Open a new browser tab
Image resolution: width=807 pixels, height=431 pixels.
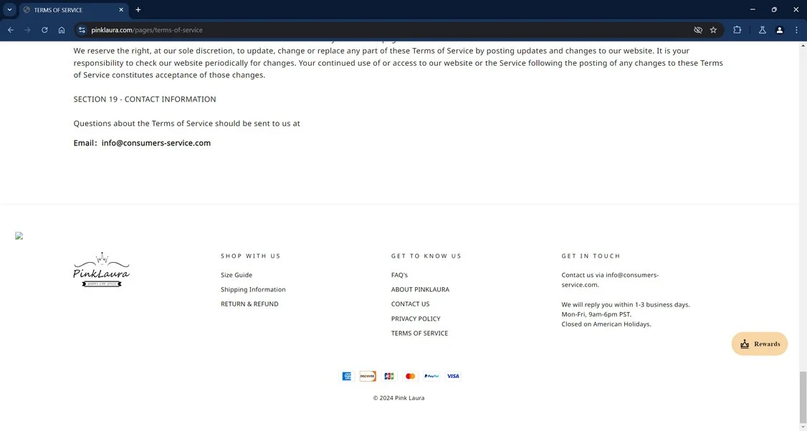click(138, 10)
